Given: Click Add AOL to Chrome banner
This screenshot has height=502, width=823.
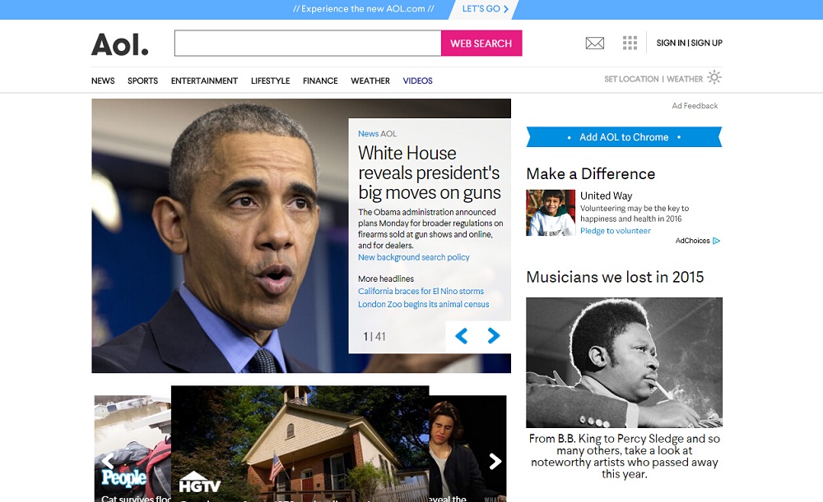Looking at the screenshot, I should [x=624, y=137].
